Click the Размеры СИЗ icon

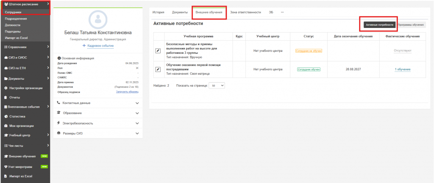coord(58,133)
